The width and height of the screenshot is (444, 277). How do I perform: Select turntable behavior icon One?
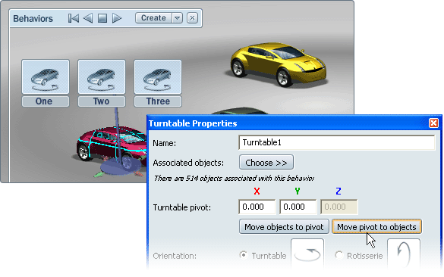(x=46, y=76)
